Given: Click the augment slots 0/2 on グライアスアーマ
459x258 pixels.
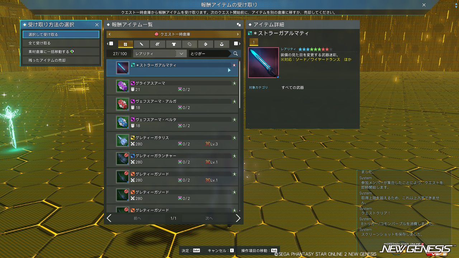Looking at the screenshot, I should click(x=184, y=90).
